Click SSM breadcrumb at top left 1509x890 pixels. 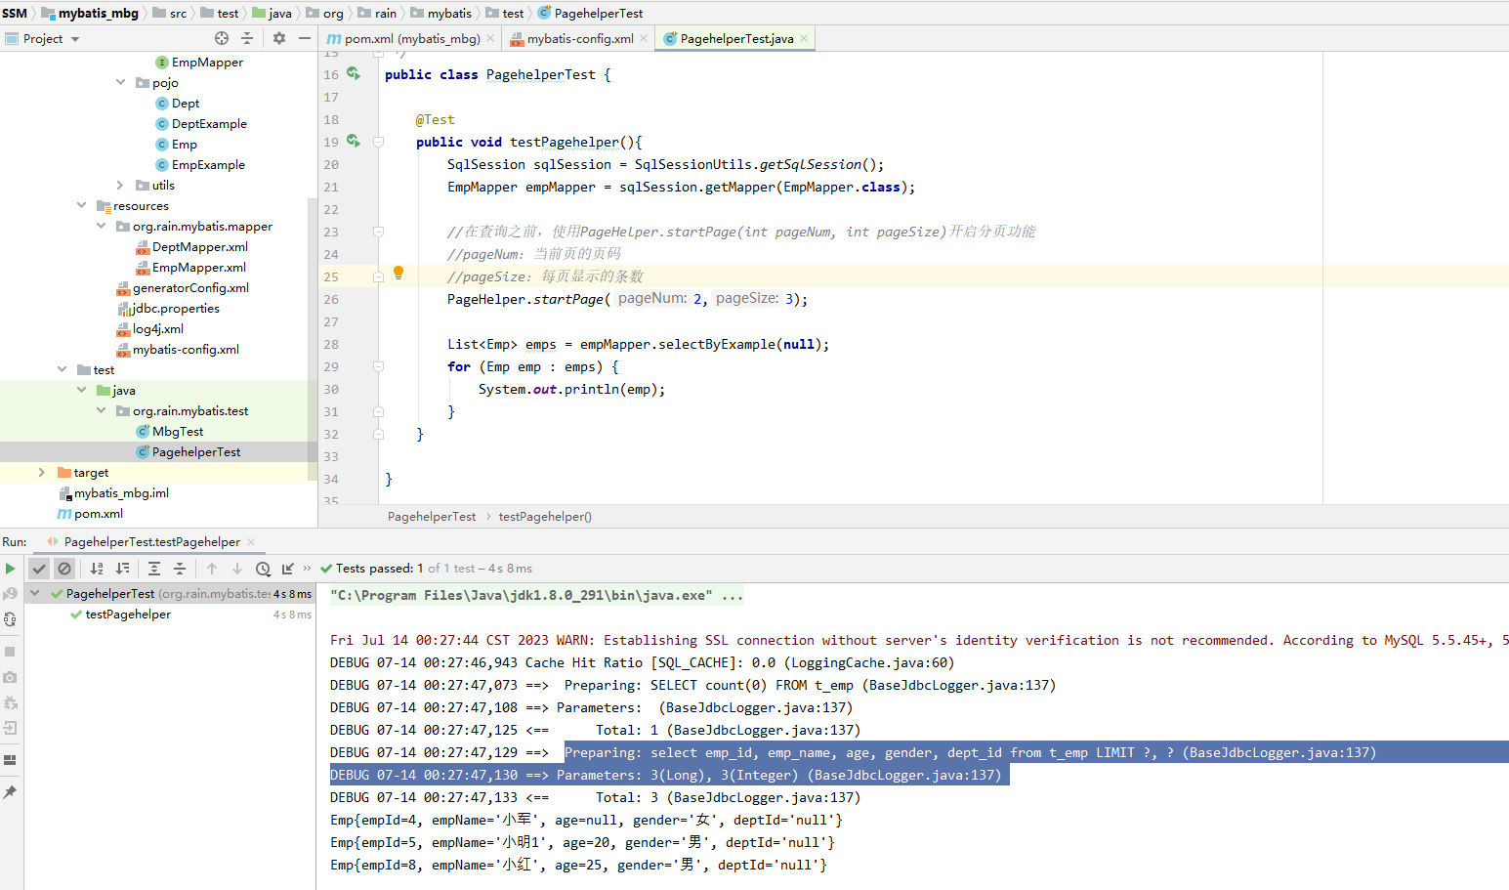pos(15,13)
